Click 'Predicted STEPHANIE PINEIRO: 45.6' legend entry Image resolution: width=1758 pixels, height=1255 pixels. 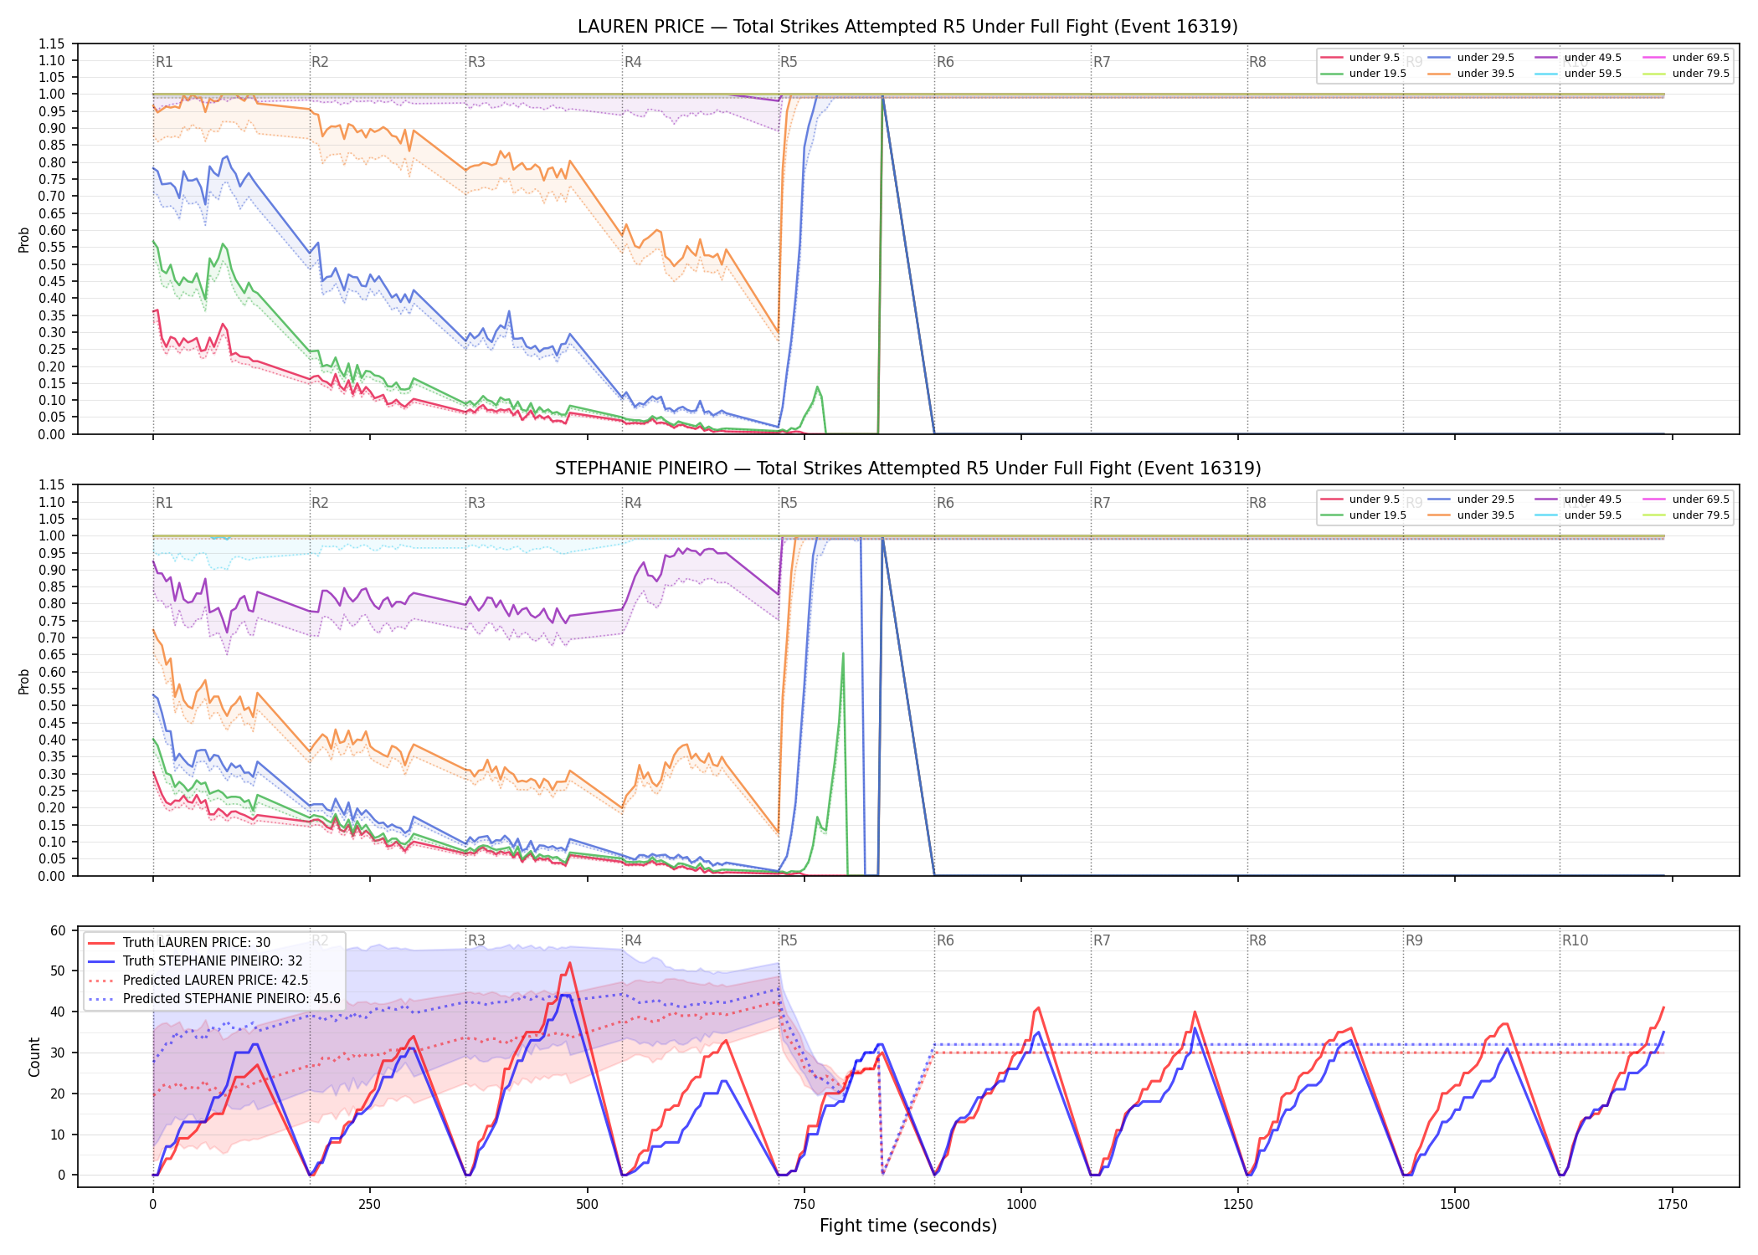[214, 998]
